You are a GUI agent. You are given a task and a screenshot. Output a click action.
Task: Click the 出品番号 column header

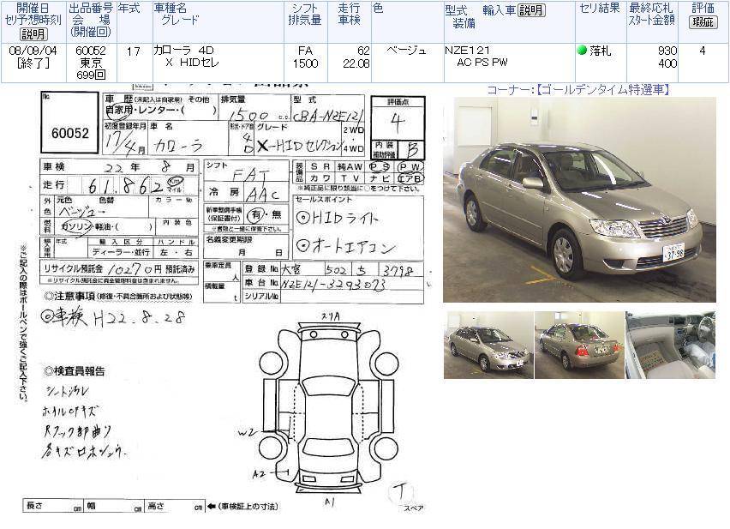pyautogui.click(x=91, y=8)
